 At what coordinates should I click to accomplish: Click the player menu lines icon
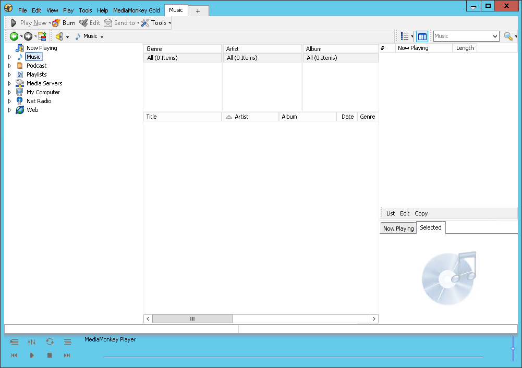[x=68, y=342]
